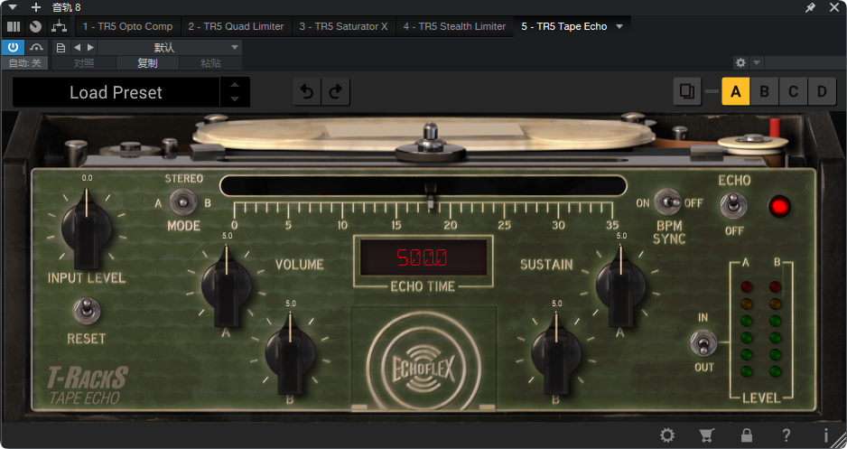Click the VOLUME A knob
Image resolution: width=847 pixels, height=449 pixels.
pyautogui.click(x=227, y=286)
